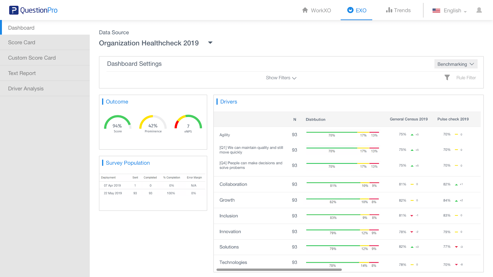The height and width of the screenshot is (277, 493).
Task: Click the US flag language icon
Action: (x=436, y=10)
